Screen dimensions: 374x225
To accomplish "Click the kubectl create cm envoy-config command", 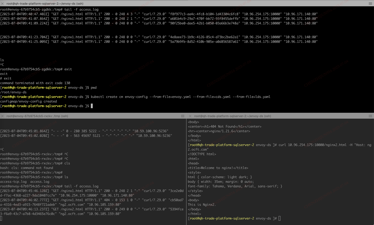I will coord(180,97).
